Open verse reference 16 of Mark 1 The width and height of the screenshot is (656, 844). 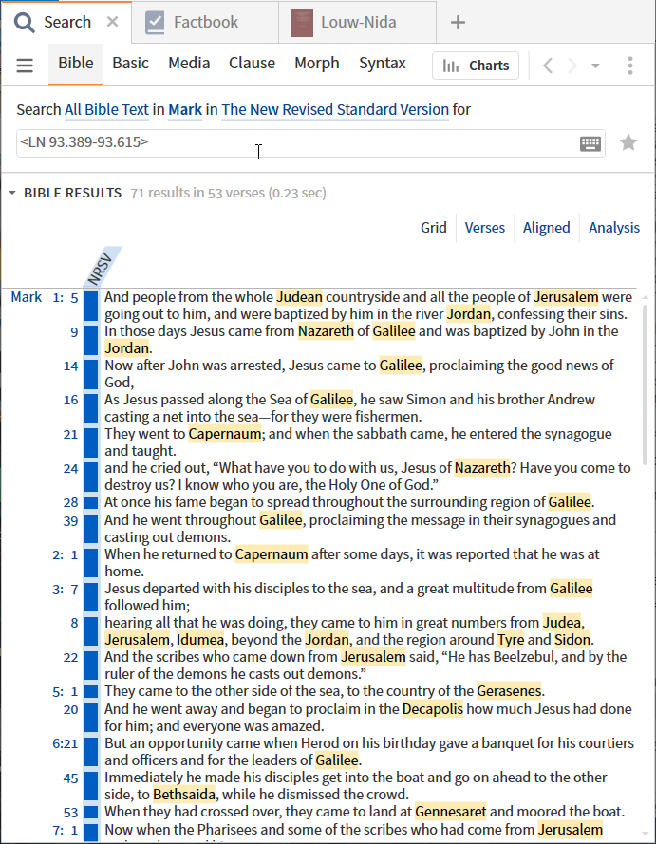click(x=71, y=401)
